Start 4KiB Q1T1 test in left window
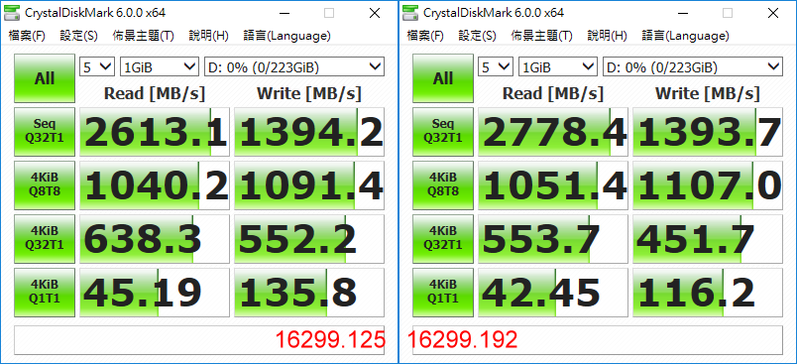 45,293
